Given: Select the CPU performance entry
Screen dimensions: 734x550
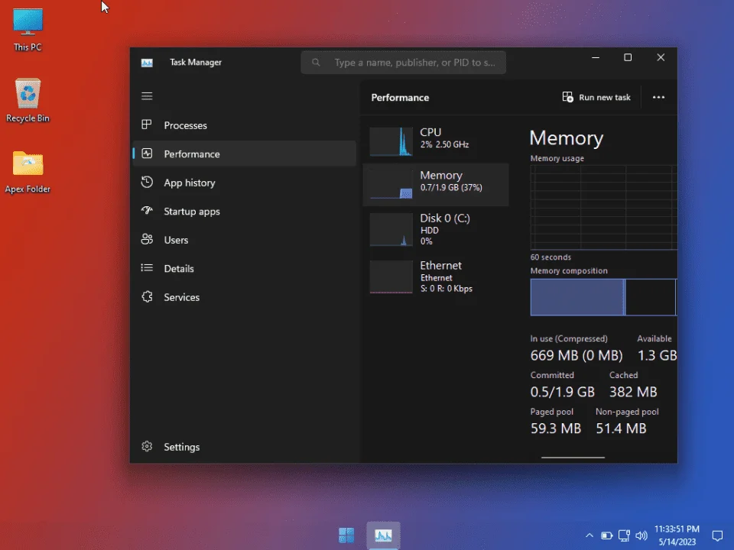Looking at the screenshot, I should pyautogui.click(x=436, y=141).
